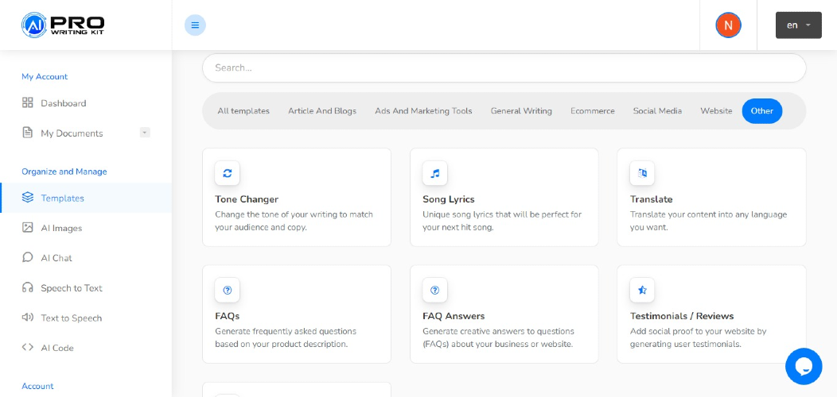Click the Testimonials star icon
The width and height of the screenshot is (837, 397).
coord(642,290)
